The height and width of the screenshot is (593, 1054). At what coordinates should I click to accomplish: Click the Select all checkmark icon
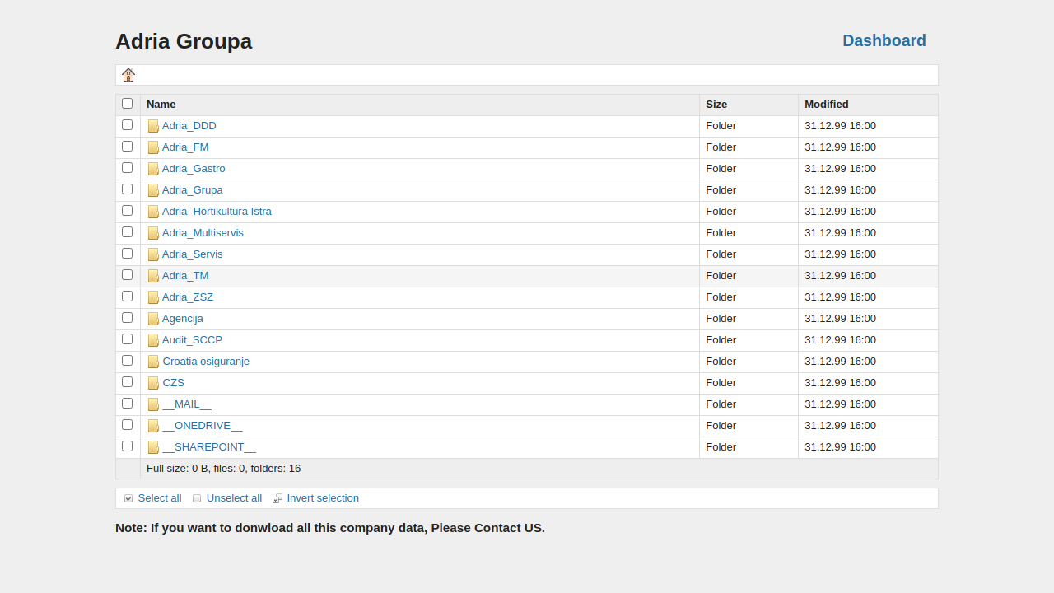pyautogui.click(x=128, y=498)
